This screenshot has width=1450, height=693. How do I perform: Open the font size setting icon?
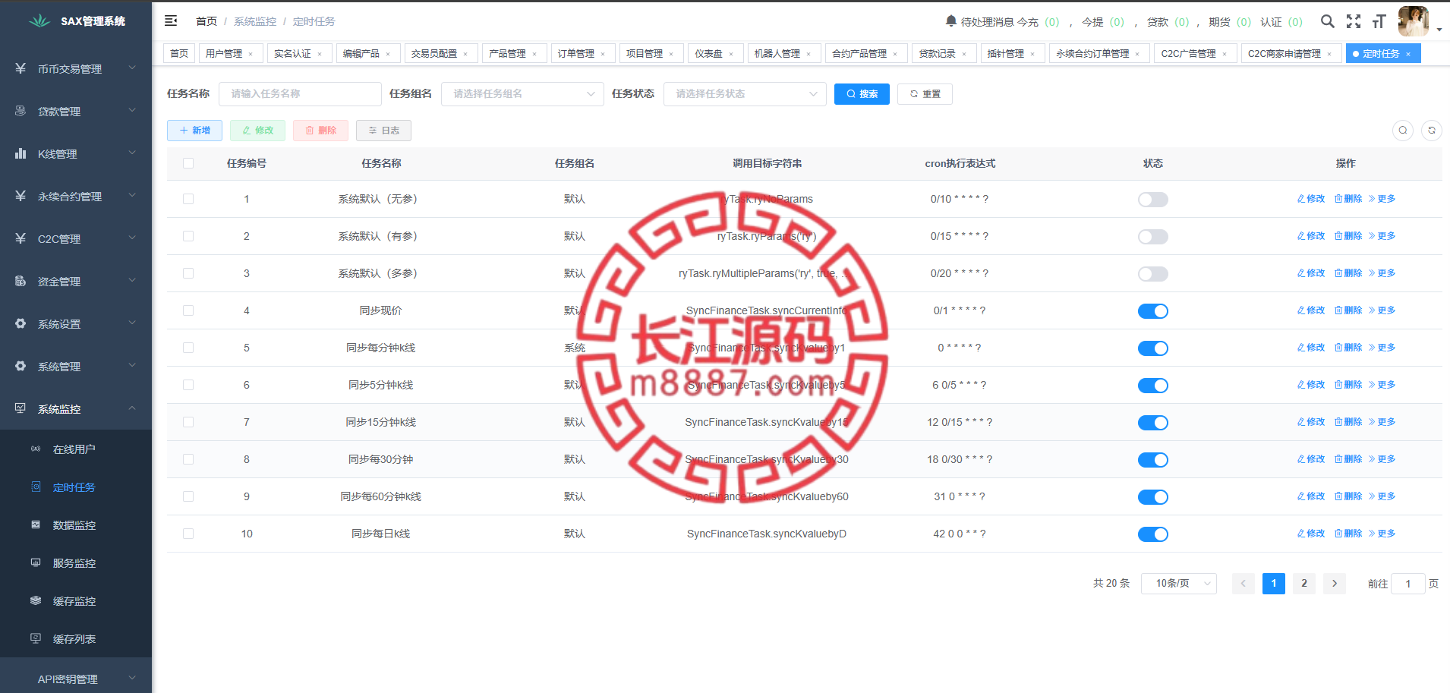click(1379, 21)
